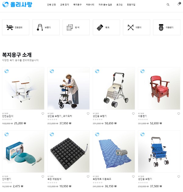The width and height of the screenshot is (183, 192).
Task: Open the 간병 신청 menu item
Action: pos(51,5)
